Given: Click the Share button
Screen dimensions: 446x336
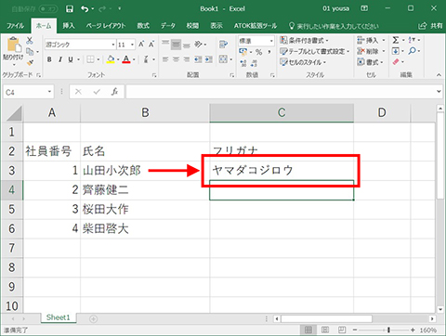Looking at the screenshot, I should tap(430, 26).
